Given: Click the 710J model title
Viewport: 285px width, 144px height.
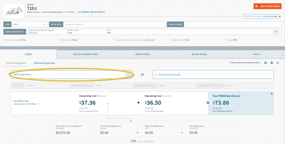Looking at the screenshot, I should click(32, 9).
